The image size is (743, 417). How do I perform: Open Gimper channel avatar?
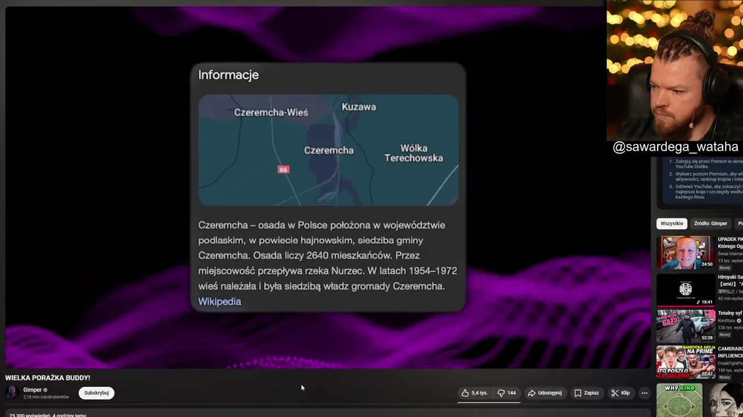[12, 393]
